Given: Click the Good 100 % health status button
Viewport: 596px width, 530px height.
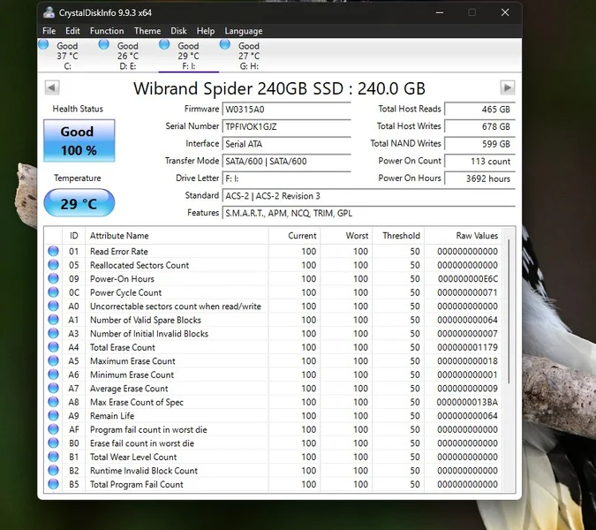Looking at the screenshot, I should click(x=79, y=140).
